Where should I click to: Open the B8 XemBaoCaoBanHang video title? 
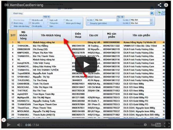coord(24,5)
